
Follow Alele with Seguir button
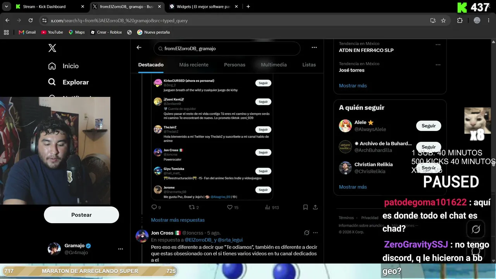429,126
